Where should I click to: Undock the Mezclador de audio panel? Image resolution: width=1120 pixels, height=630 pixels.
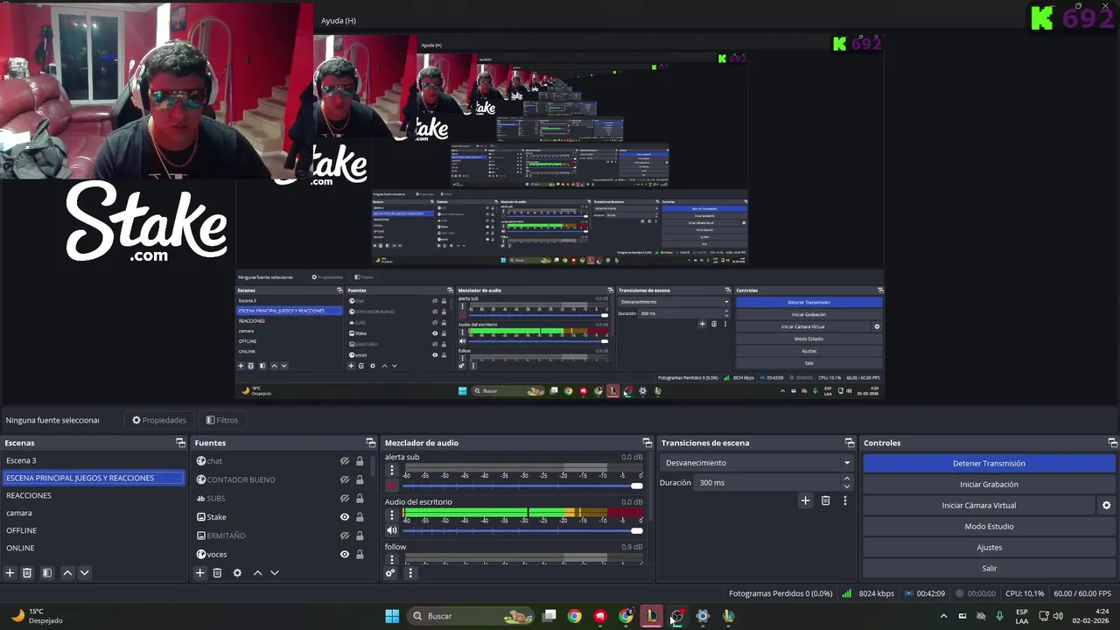[647, 443]
